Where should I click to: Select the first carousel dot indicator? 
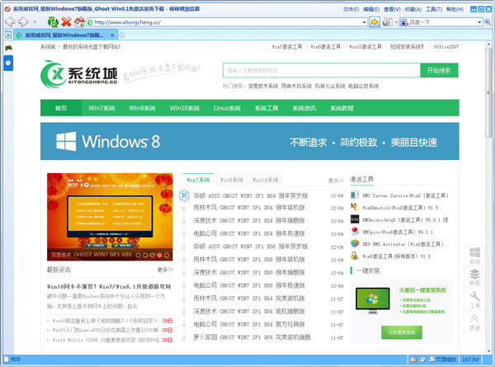138,255
